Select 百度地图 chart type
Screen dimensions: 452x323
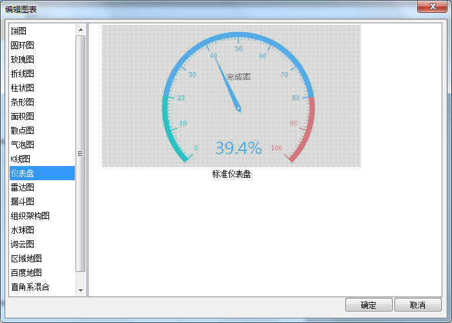(26, 273)
